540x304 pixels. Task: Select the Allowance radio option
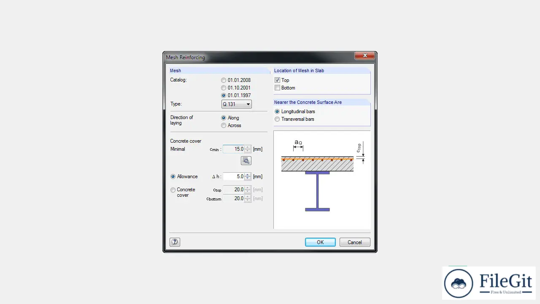pyautogui.click(x=173, y=176)
